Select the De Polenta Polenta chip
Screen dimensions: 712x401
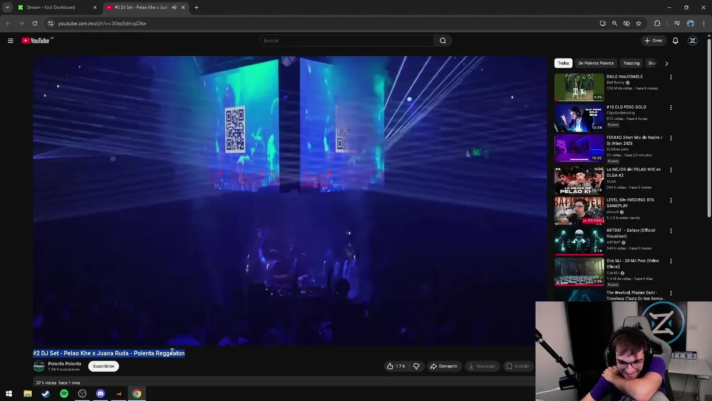[596, 63]
